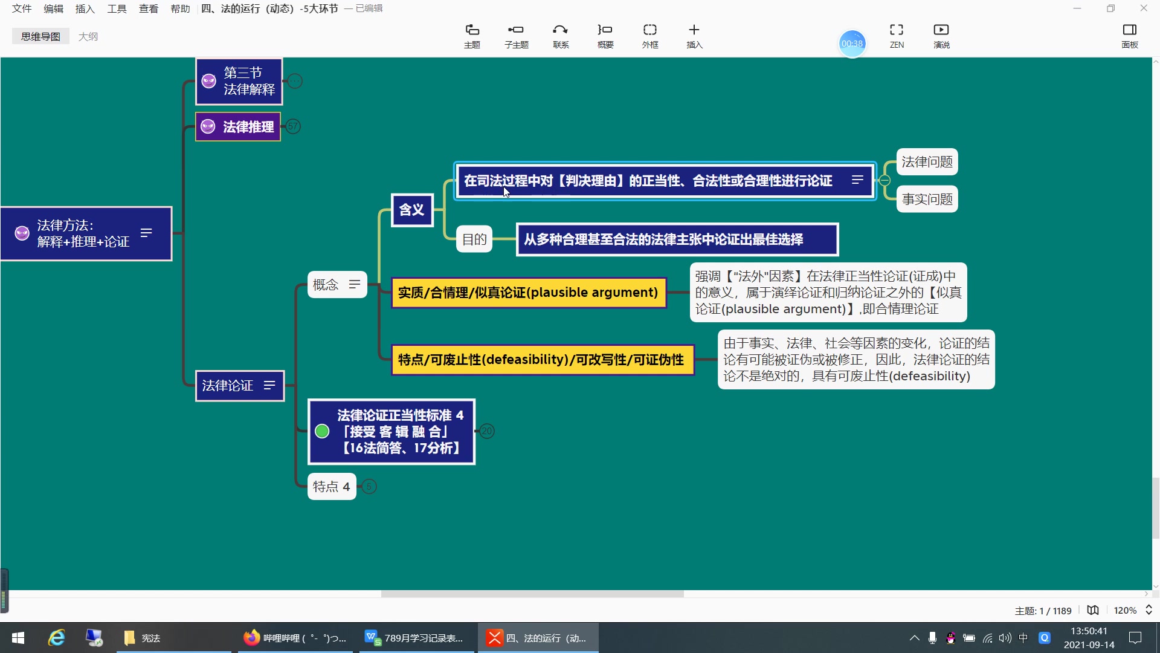Click the microphone tray icon
Screen dimensions: 1160x653
tap(933, 638)
